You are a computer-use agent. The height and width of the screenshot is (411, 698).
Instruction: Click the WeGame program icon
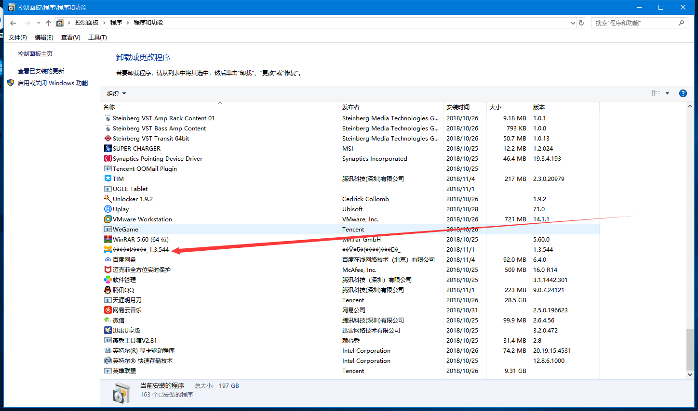click(x=108, y=229)
